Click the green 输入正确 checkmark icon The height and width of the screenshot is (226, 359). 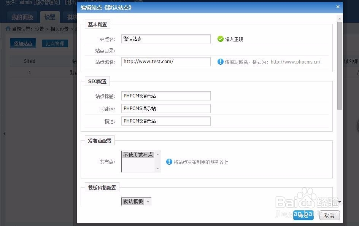(220, 39)
